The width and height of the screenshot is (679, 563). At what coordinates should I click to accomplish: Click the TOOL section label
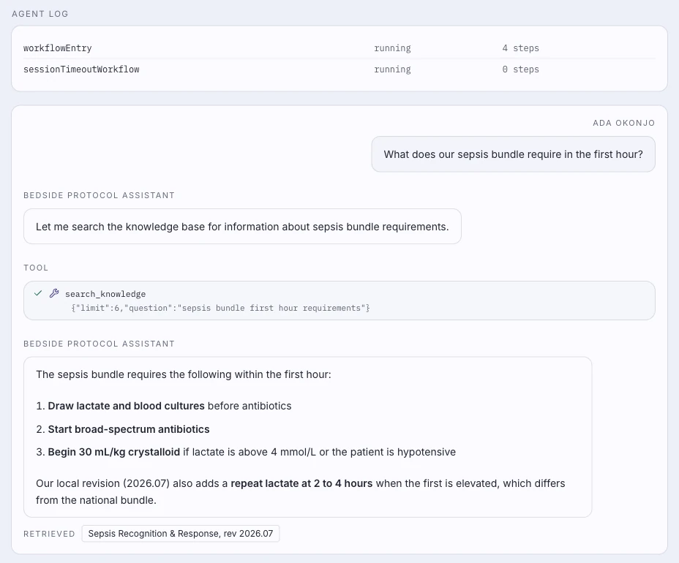pos(36,268)
